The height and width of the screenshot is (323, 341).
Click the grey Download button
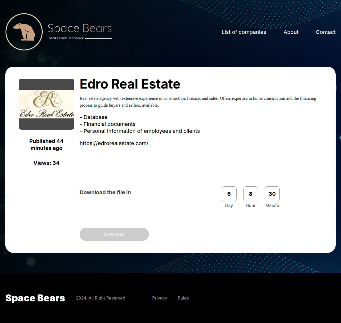click(114, 234)
